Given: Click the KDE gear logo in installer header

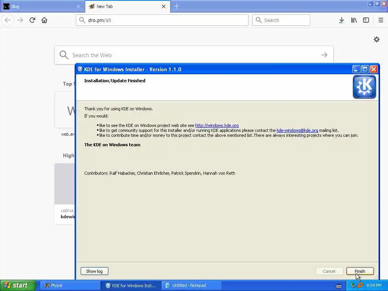Looking at the screenshot, I should coord(364,87).
